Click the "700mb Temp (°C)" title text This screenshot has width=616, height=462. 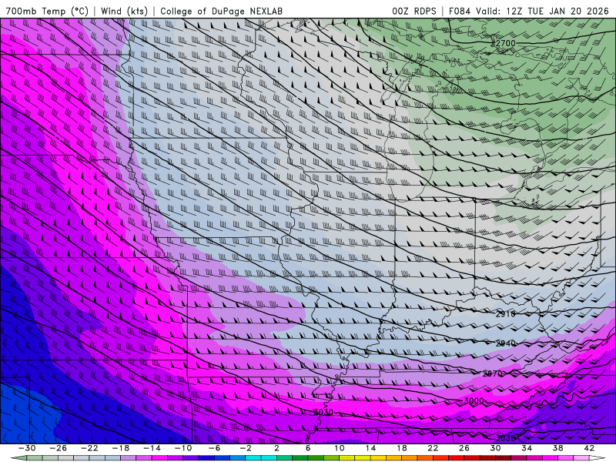pos(47,11)
